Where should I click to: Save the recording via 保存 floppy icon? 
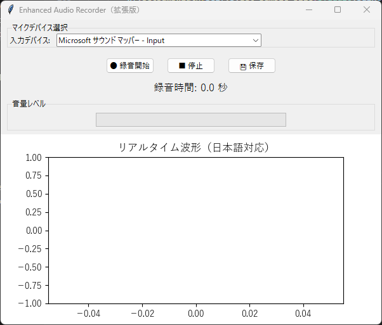coord(243,66)
